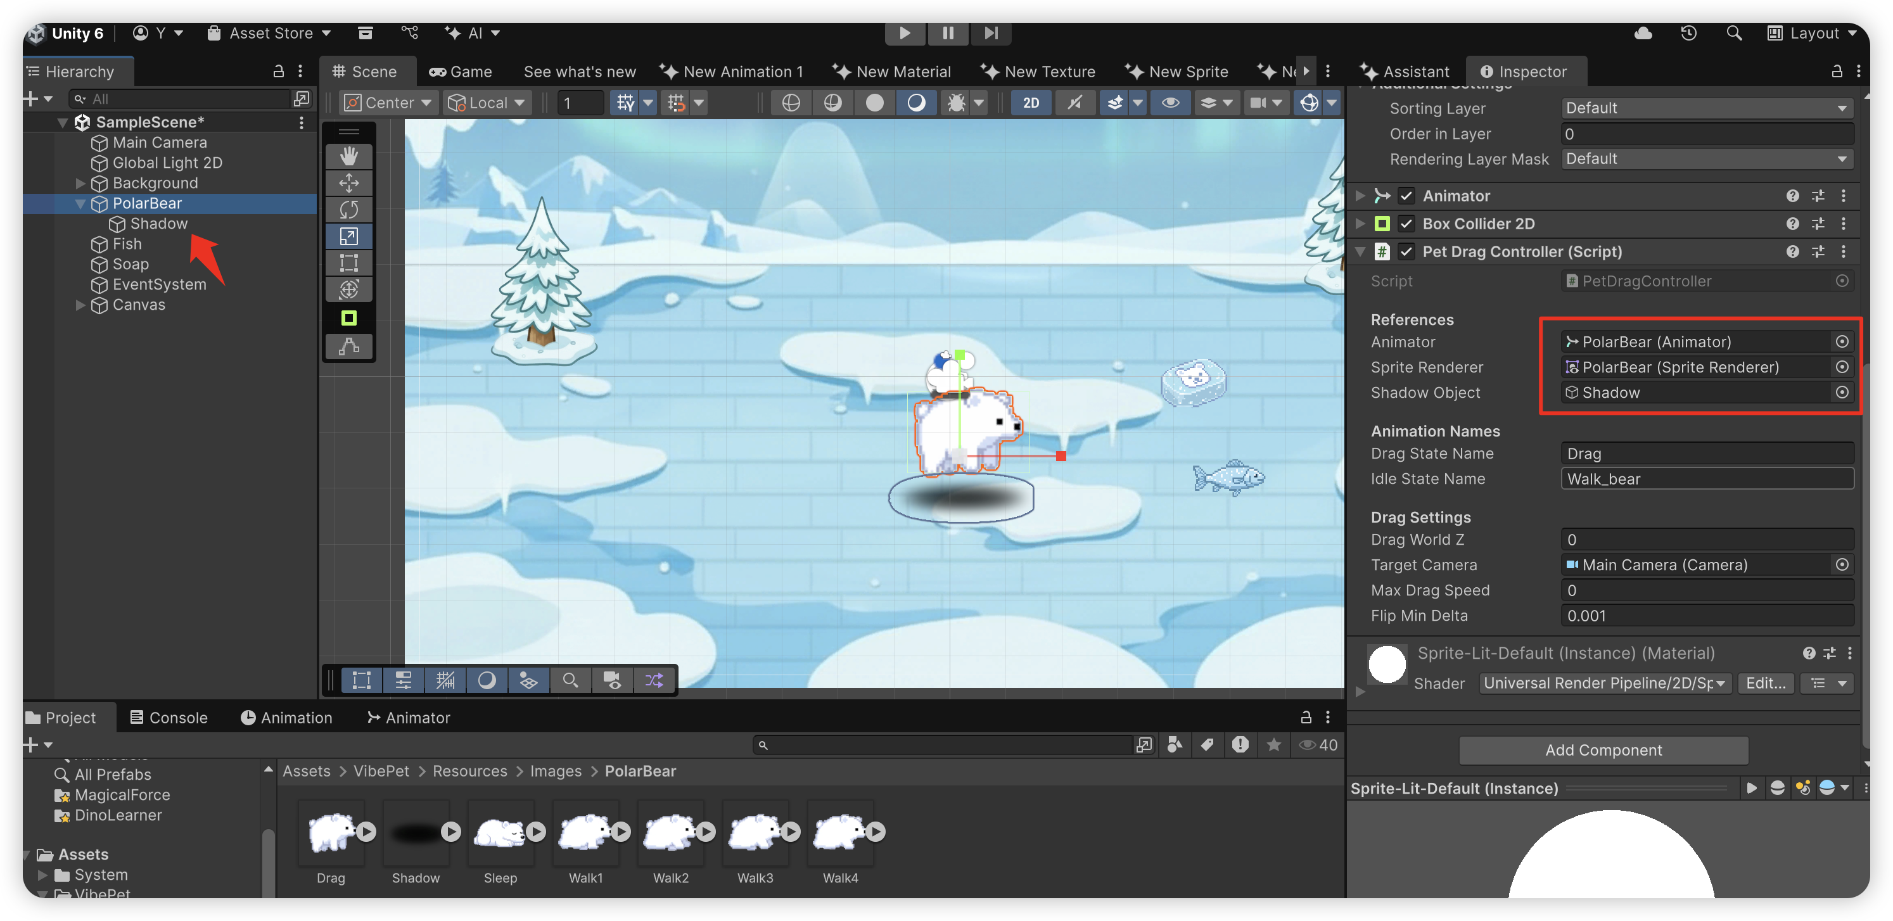Viewport: 1893px width, 921px height.
Task: Switch to the Assistant tab
Action: (x=1405, y=71)
